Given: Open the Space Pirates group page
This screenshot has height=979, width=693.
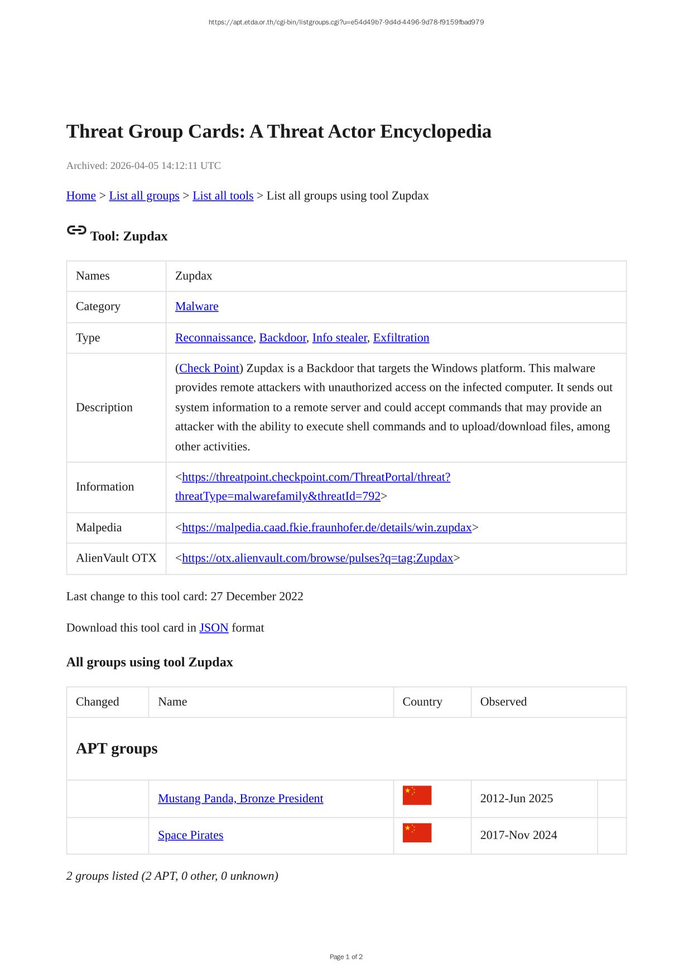Looking at the screenshot, I should 190,835.
